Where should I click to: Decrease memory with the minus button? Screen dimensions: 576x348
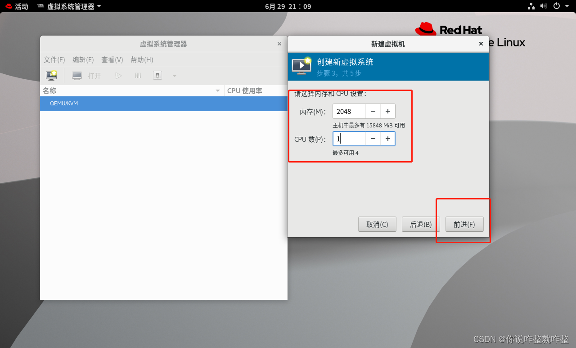click(x=373, y=111)
